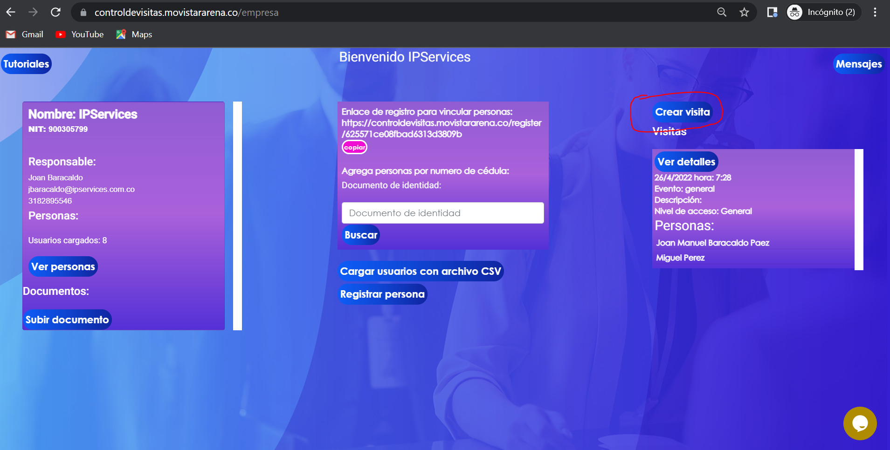
Task: Click the Evento: general text
Action: pyautogui.click(x=684, y=189)
